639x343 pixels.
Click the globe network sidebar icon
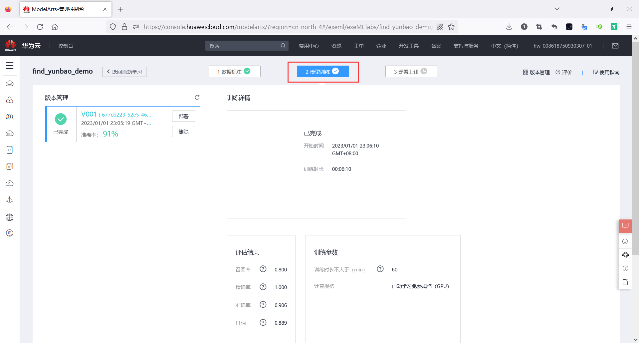pyautogui.click(x=10, y=217)
